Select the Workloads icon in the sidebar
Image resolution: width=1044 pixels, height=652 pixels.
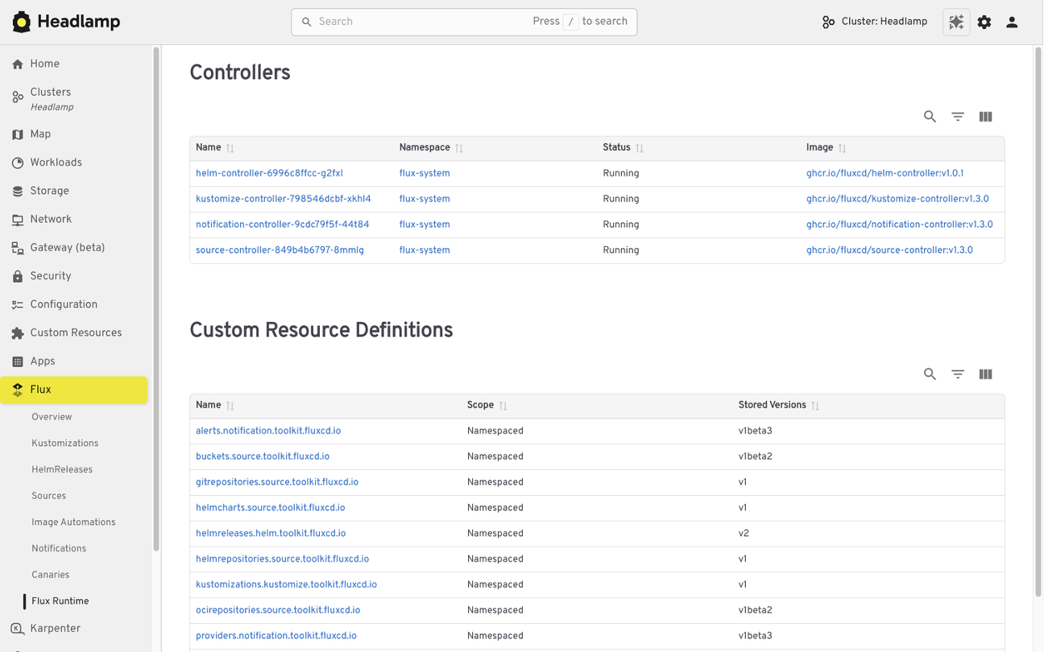click(16, 162)
